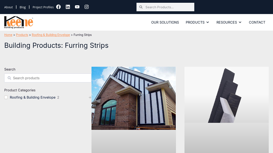Open the YouTube channel icon

(77, 7)
